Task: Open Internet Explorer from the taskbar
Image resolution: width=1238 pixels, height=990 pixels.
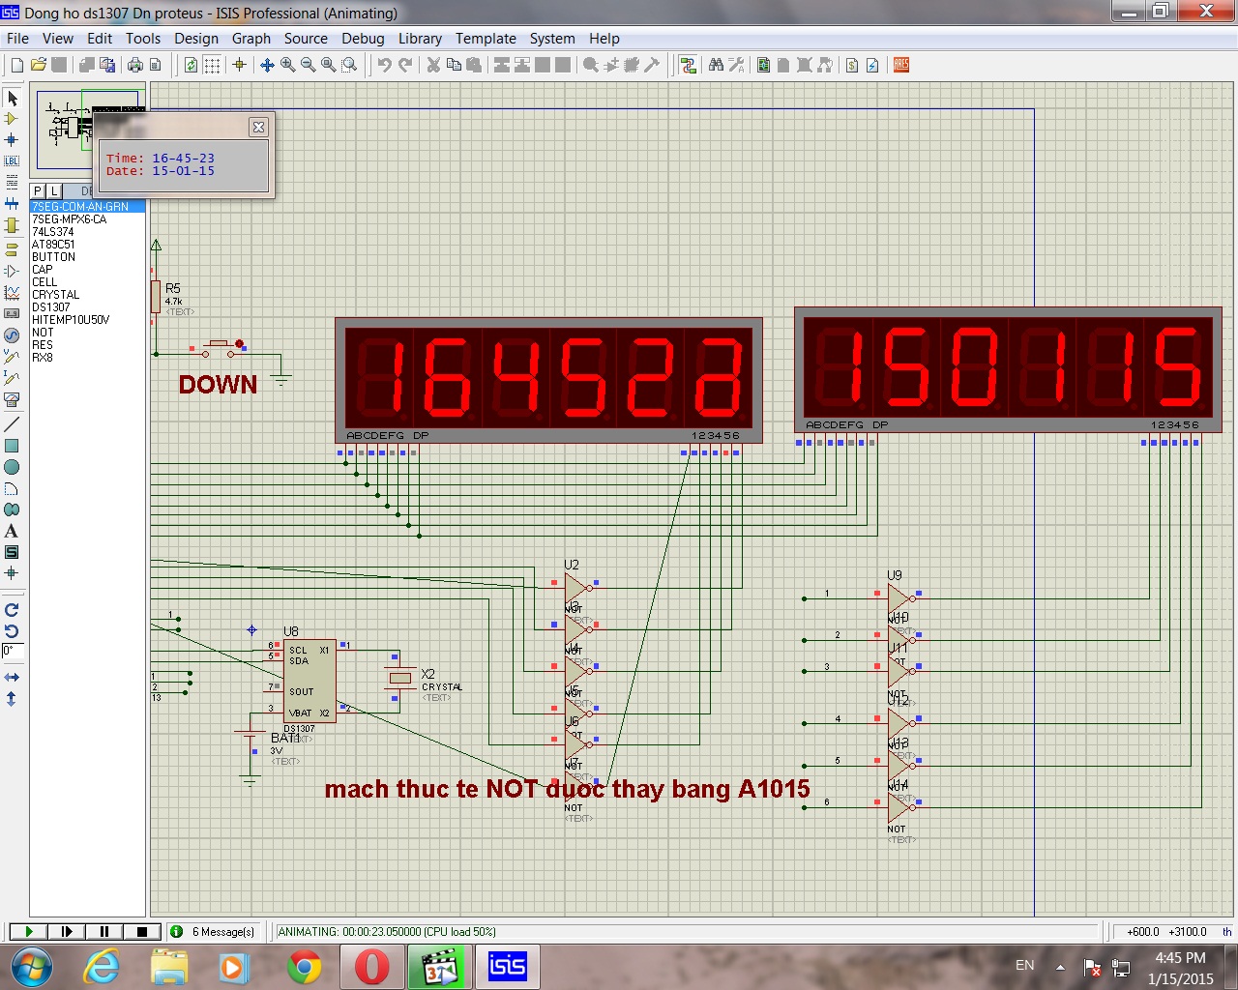Action: [101, 967]
